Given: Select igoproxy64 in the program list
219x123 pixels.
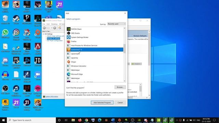Looking at the screenshot, I should click(x=95, y=54).
